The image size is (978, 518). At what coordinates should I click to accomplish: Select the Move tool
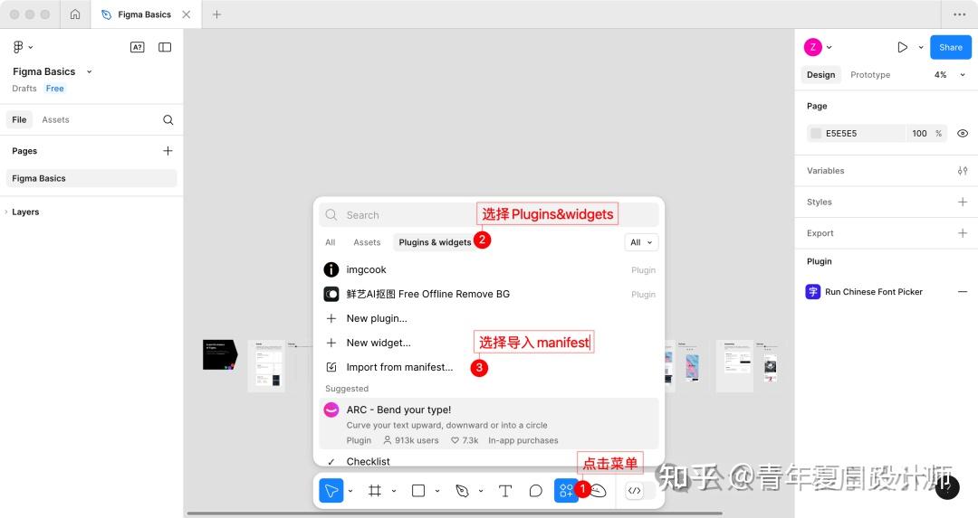click(x=331, y=491)
